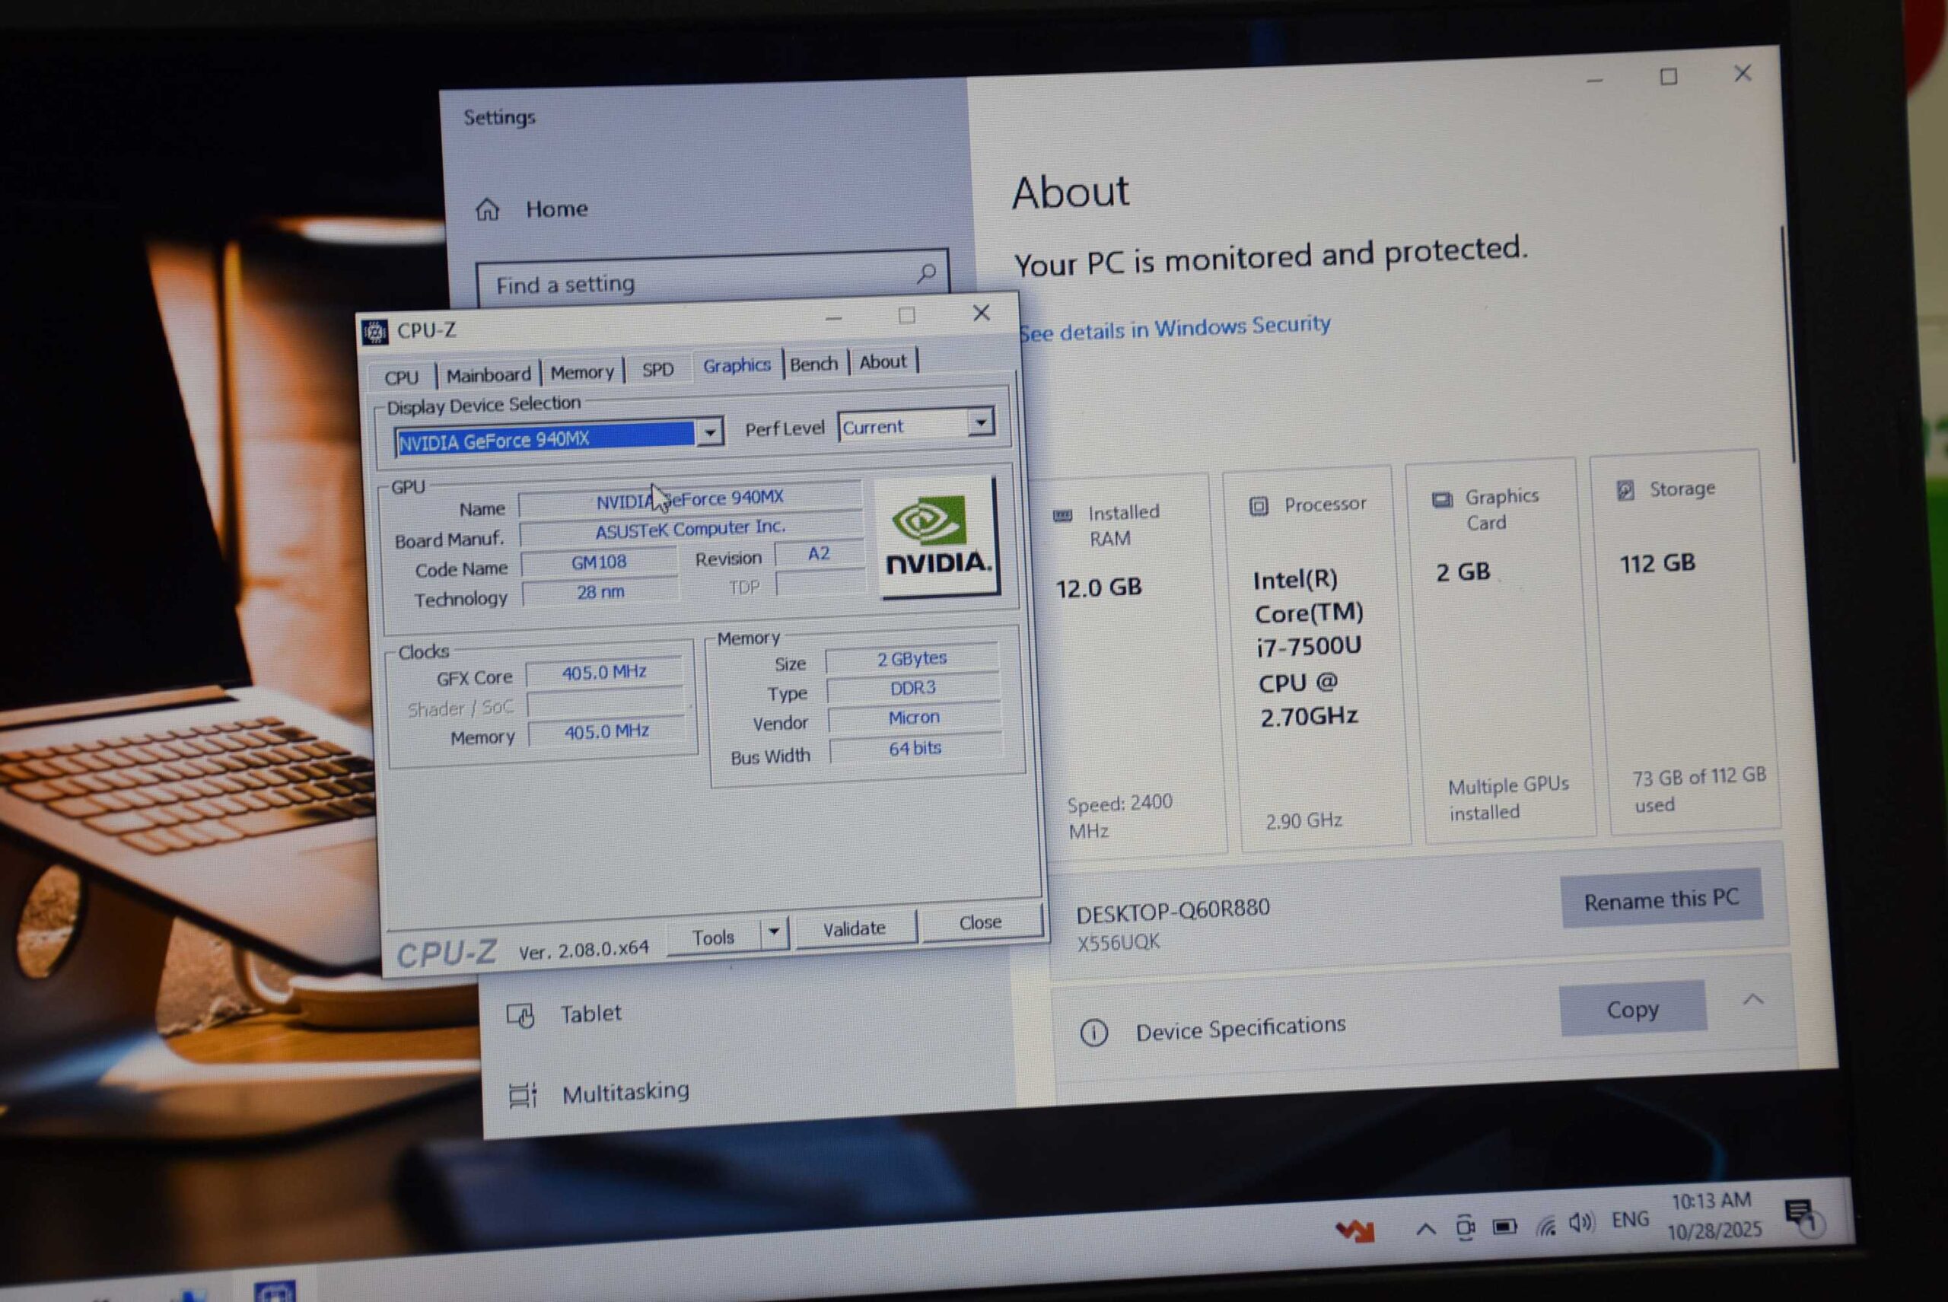Expand the Tools dropdown arrow
The width and height of the screenshot is (1948, 1302).
point(774,931)
